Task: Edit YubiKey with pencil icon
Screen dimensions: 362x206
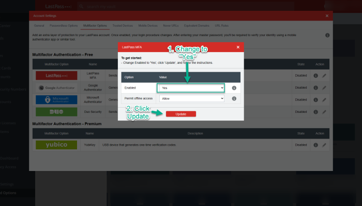Action: click(324, 145)
